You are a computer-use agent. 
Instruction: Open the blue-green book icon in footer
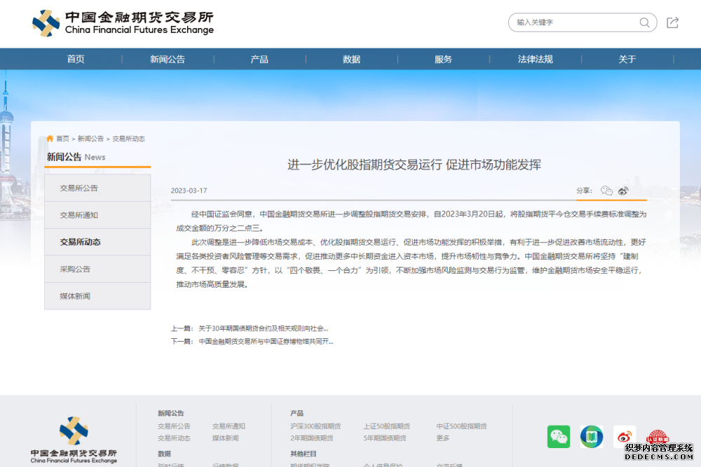[592, 437]
